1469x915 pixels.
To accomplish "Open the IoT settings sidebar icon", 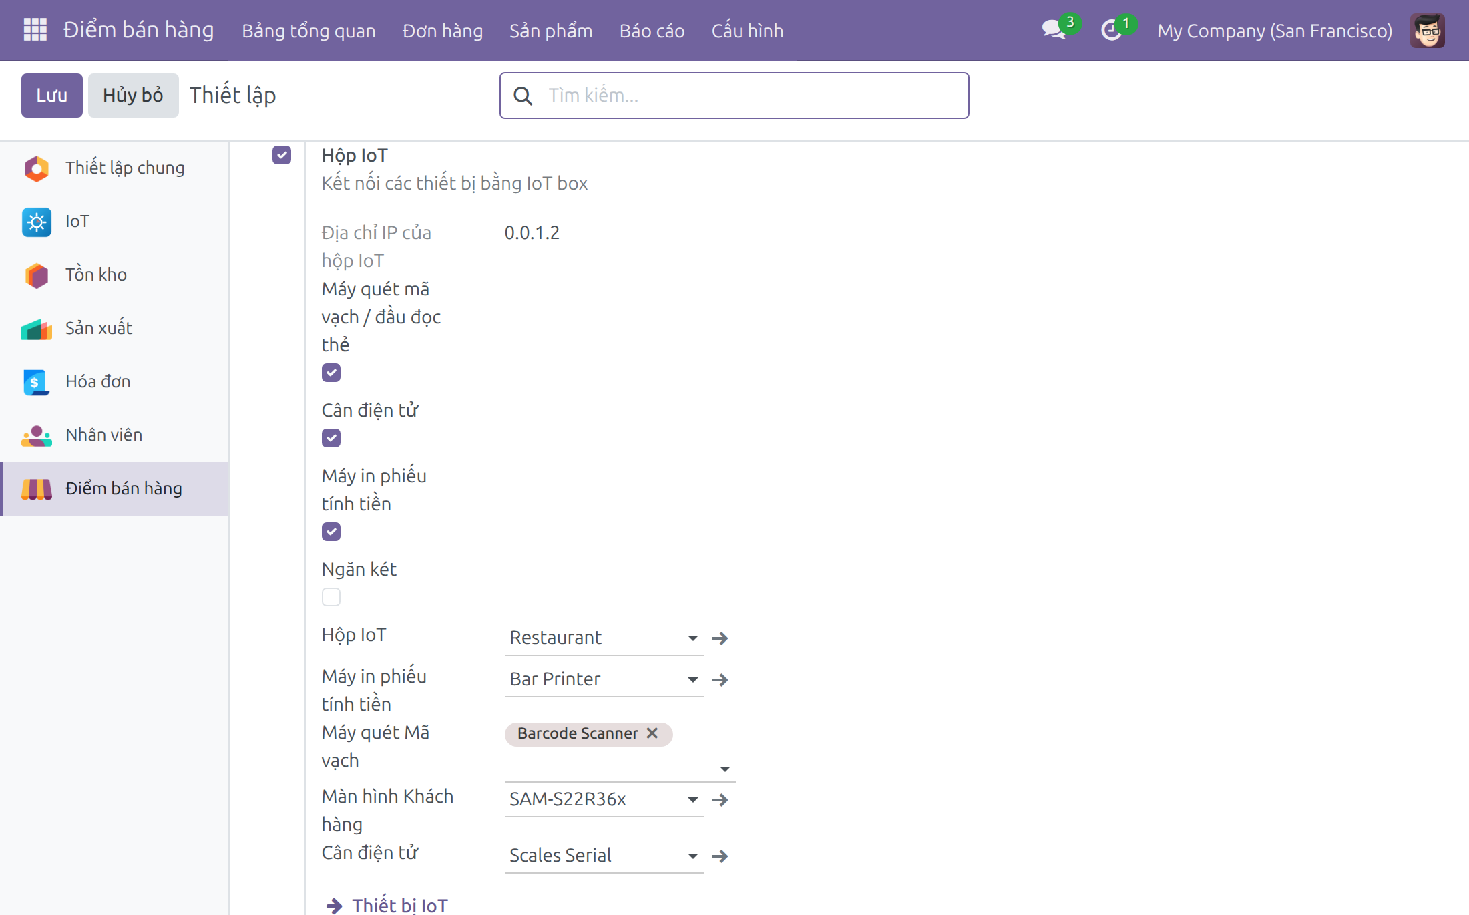I will pyautogui.click(x=37, y=222).
